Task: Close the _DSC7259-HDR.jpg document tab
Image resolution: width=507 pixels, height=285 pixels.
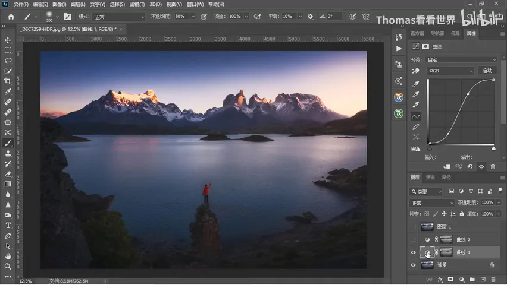Action: (121, 29)
